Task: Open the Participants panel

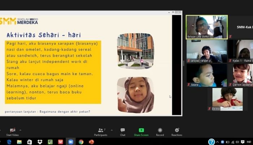Action: point(100,132)
